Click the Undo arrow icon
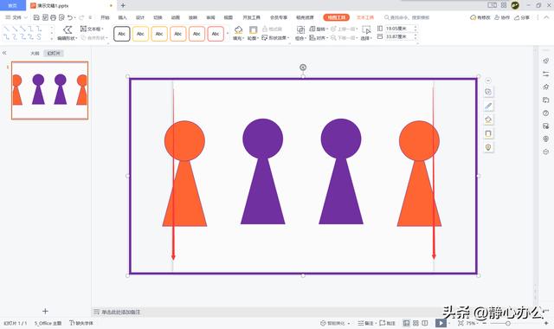The height and width of the screenshot is (329, 554). (70, 17)
